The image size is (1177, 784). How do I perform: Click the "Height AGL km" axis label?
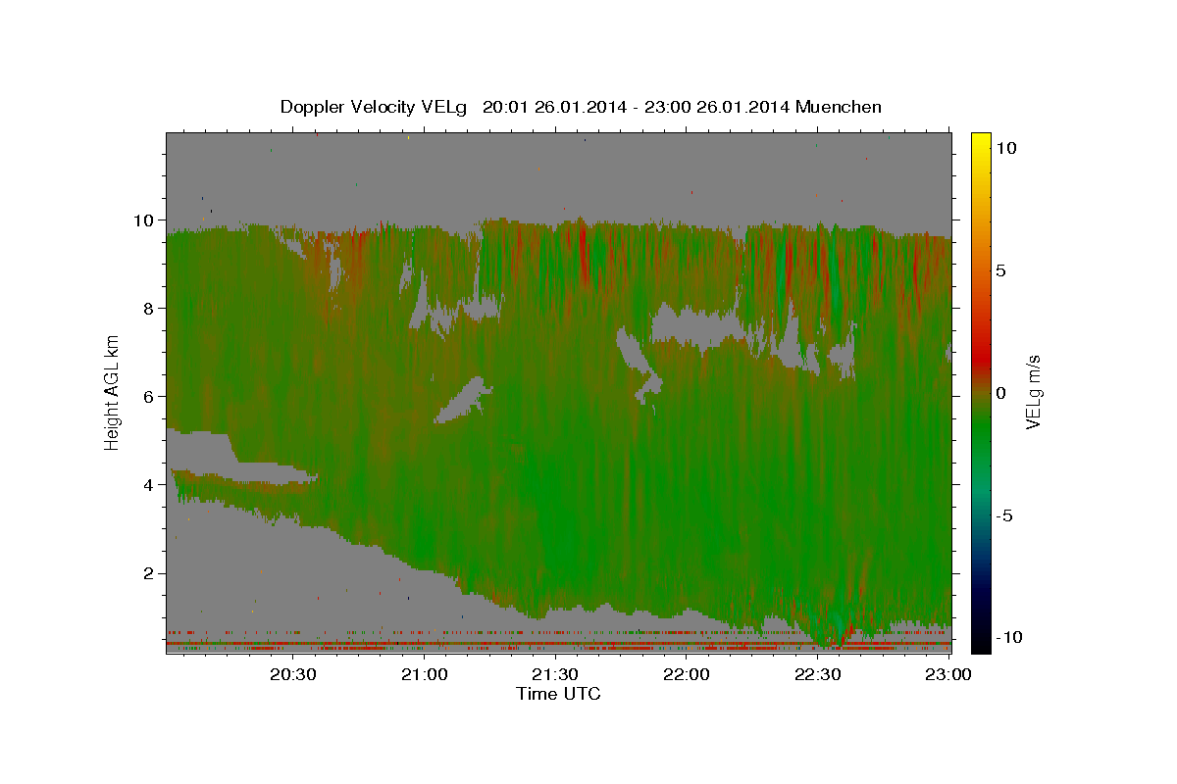[x=113, y=392]
